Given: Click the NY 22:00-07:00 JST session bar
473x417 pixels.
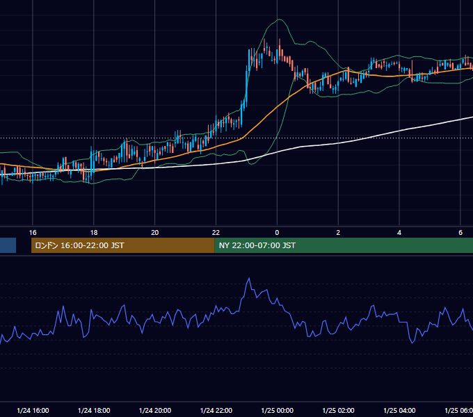Looking at the screenshot, I should [x=344, y=245].
